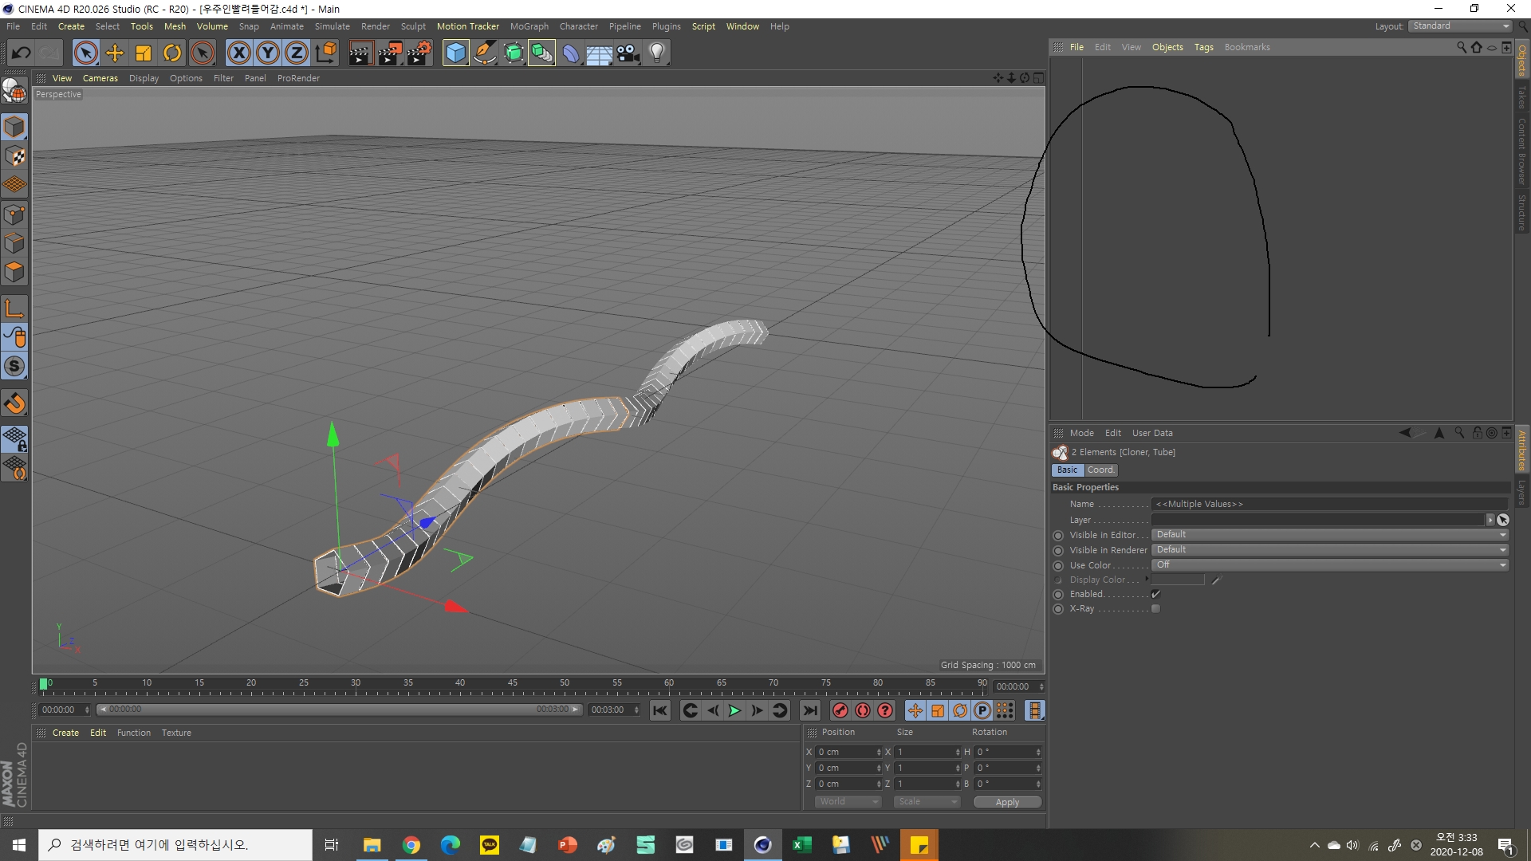Open Object Manager Tags menu

coord(1203,47)
